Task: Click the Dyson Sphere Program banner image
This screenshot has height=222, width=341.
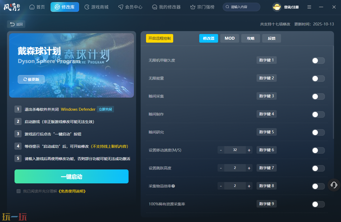Action: coord(72,65)
